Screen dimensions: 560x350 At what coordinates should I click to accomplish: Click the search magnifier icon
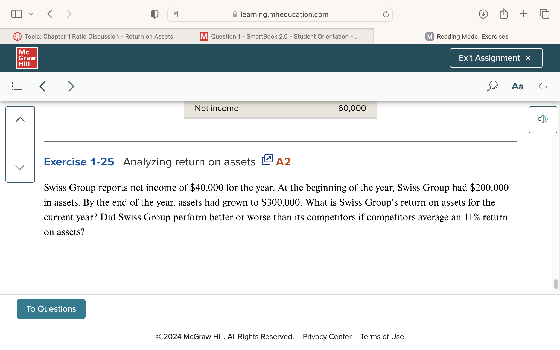tap(492, 86)
